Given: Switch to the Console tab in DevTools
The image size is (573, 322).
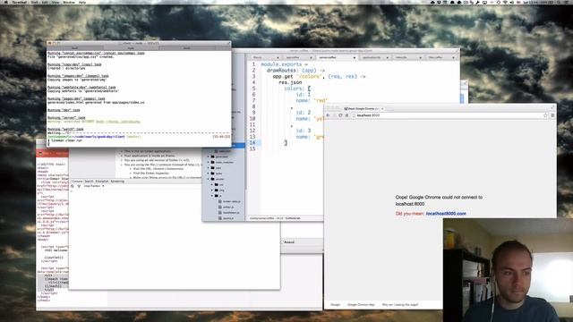Looking at the screenshot, I should tap(77, 182).
